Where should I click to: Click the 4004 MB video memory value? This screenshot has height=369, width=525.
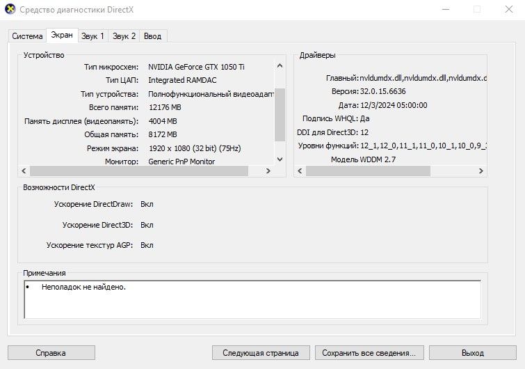point(163,121)
